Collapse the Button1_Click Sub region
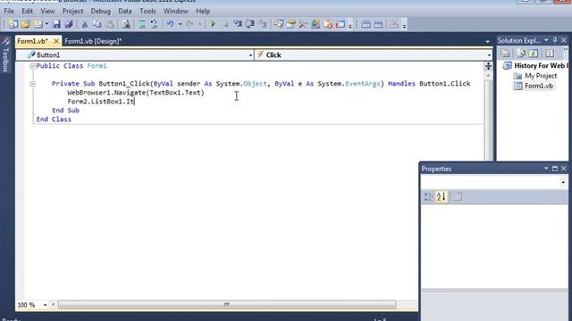572x321 pixels. pyautogui.click(x=32, y=84)
